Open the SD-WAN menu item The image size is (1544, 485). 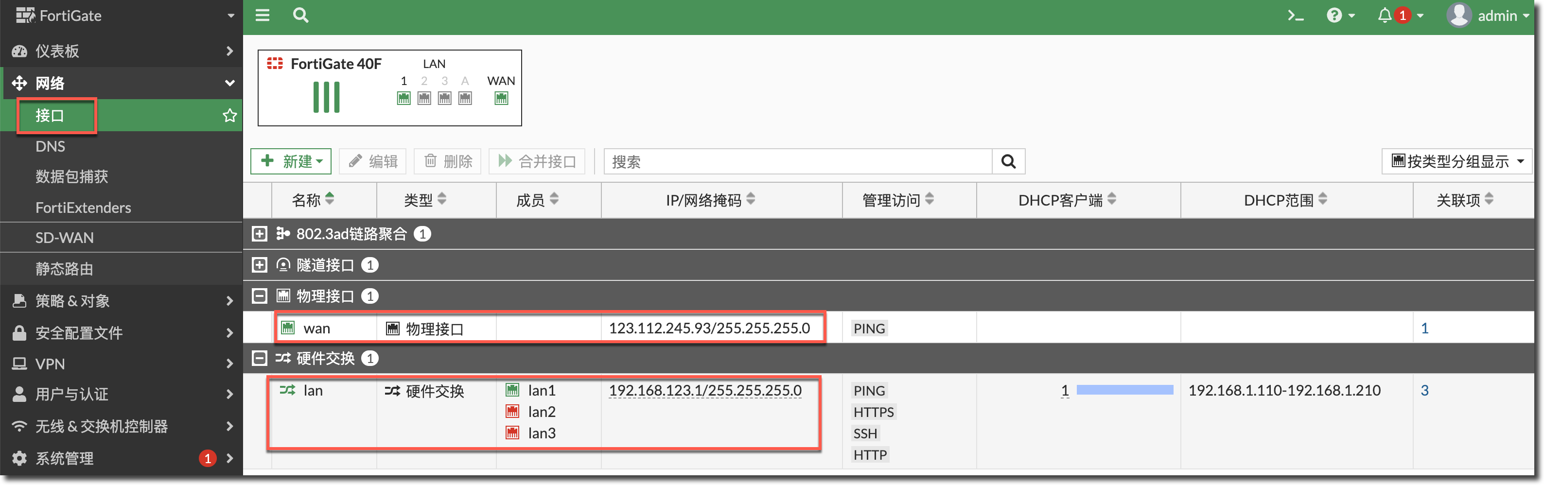[64, 238]
